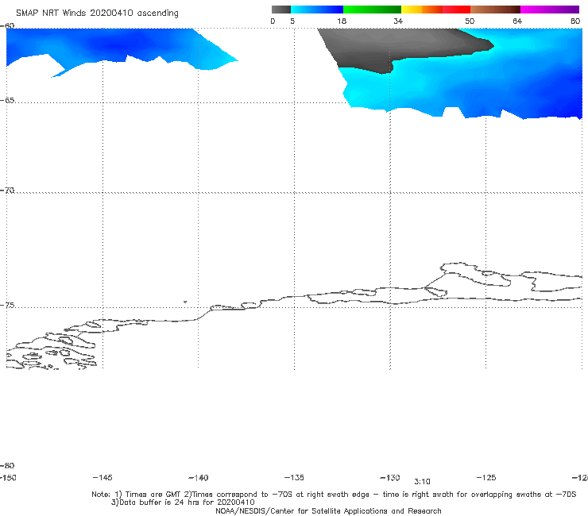Click the longitude label '-140'
This screenshot has width=588, height=516.
(199, 477)
